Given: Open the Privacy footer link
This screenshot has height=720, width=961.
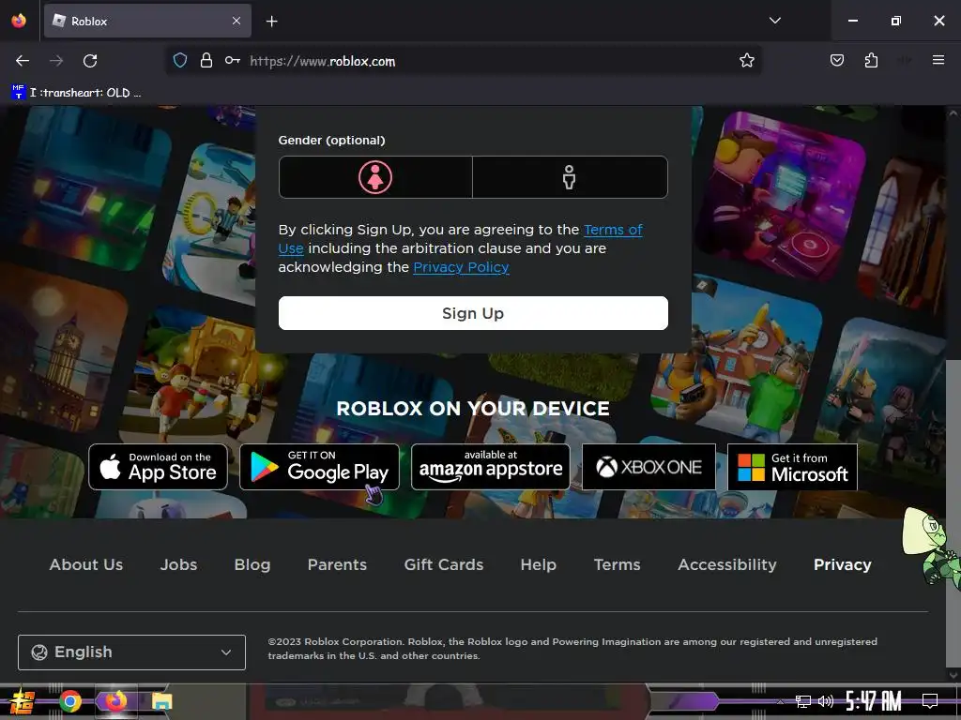Looking at the screenshot, I should tap(843, 564).
